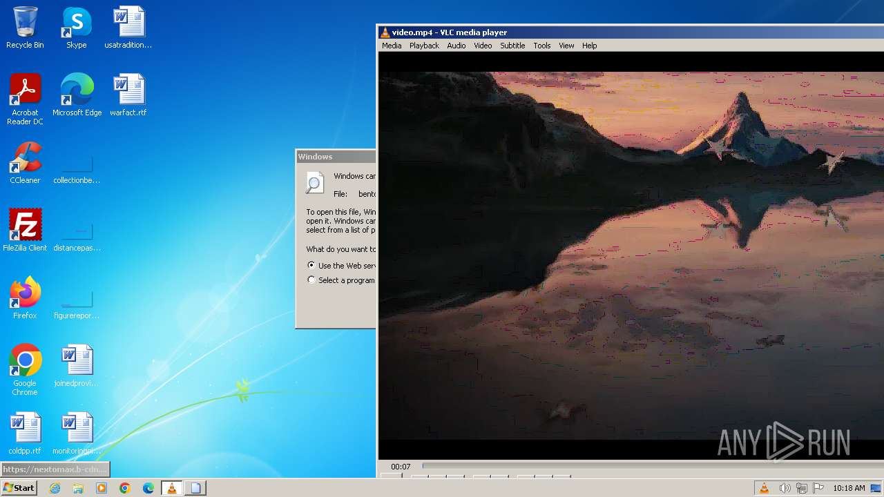Open Windows Media Player taskbar icon
The height and width of the screenshot is (497, 884).
(102, 488)
